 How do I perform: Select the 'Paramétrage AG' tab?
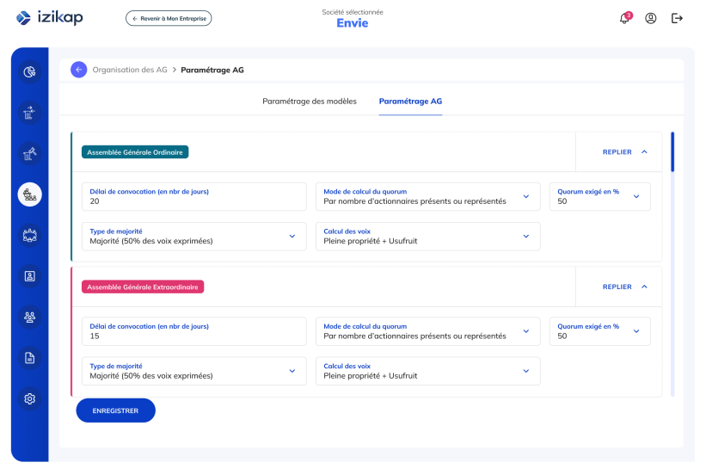click(410, 102)
